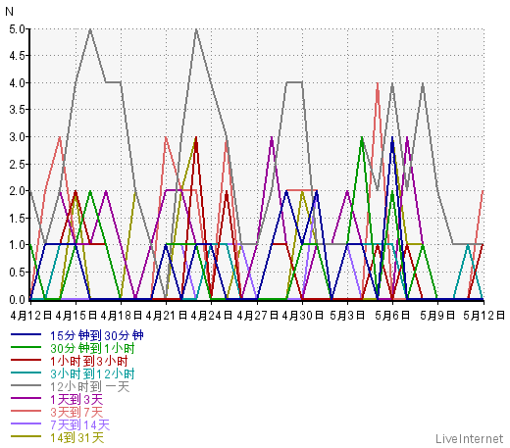Select legend label 12小时到一天
Viewport: 510px width, 448px height.
click(90, 386)
